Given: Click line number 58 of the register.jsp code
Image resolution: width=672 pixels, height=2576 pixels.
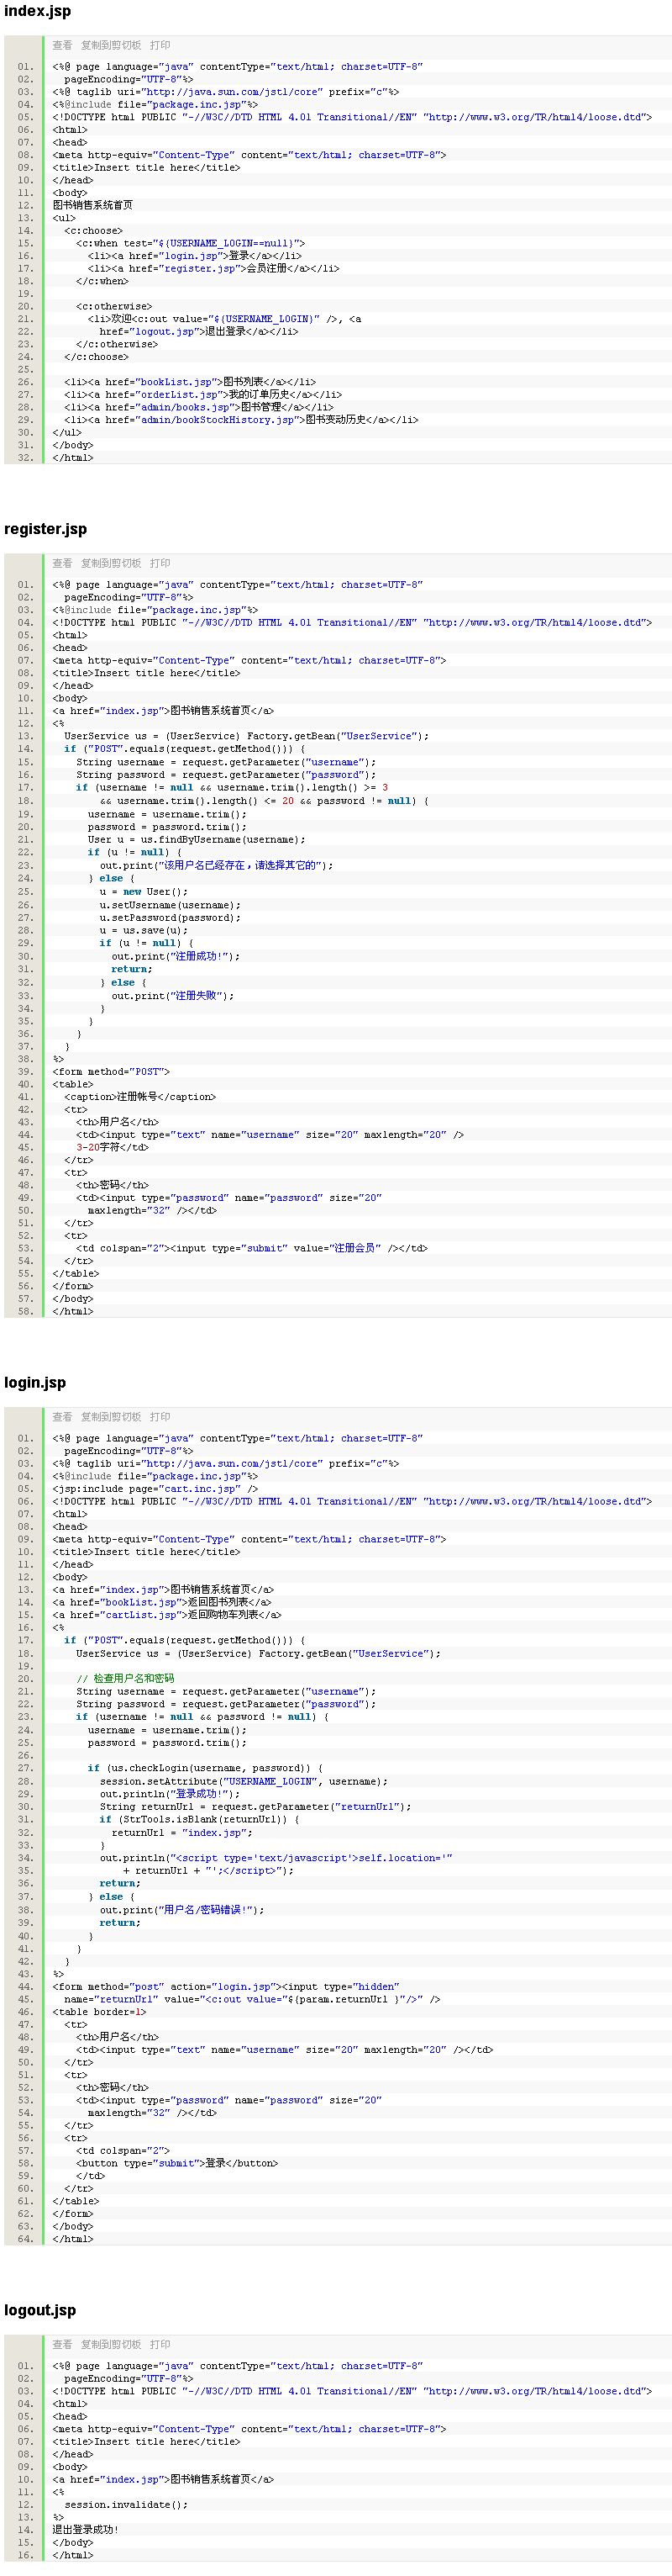Looking at the screenshot, I should pos(25,1311).
